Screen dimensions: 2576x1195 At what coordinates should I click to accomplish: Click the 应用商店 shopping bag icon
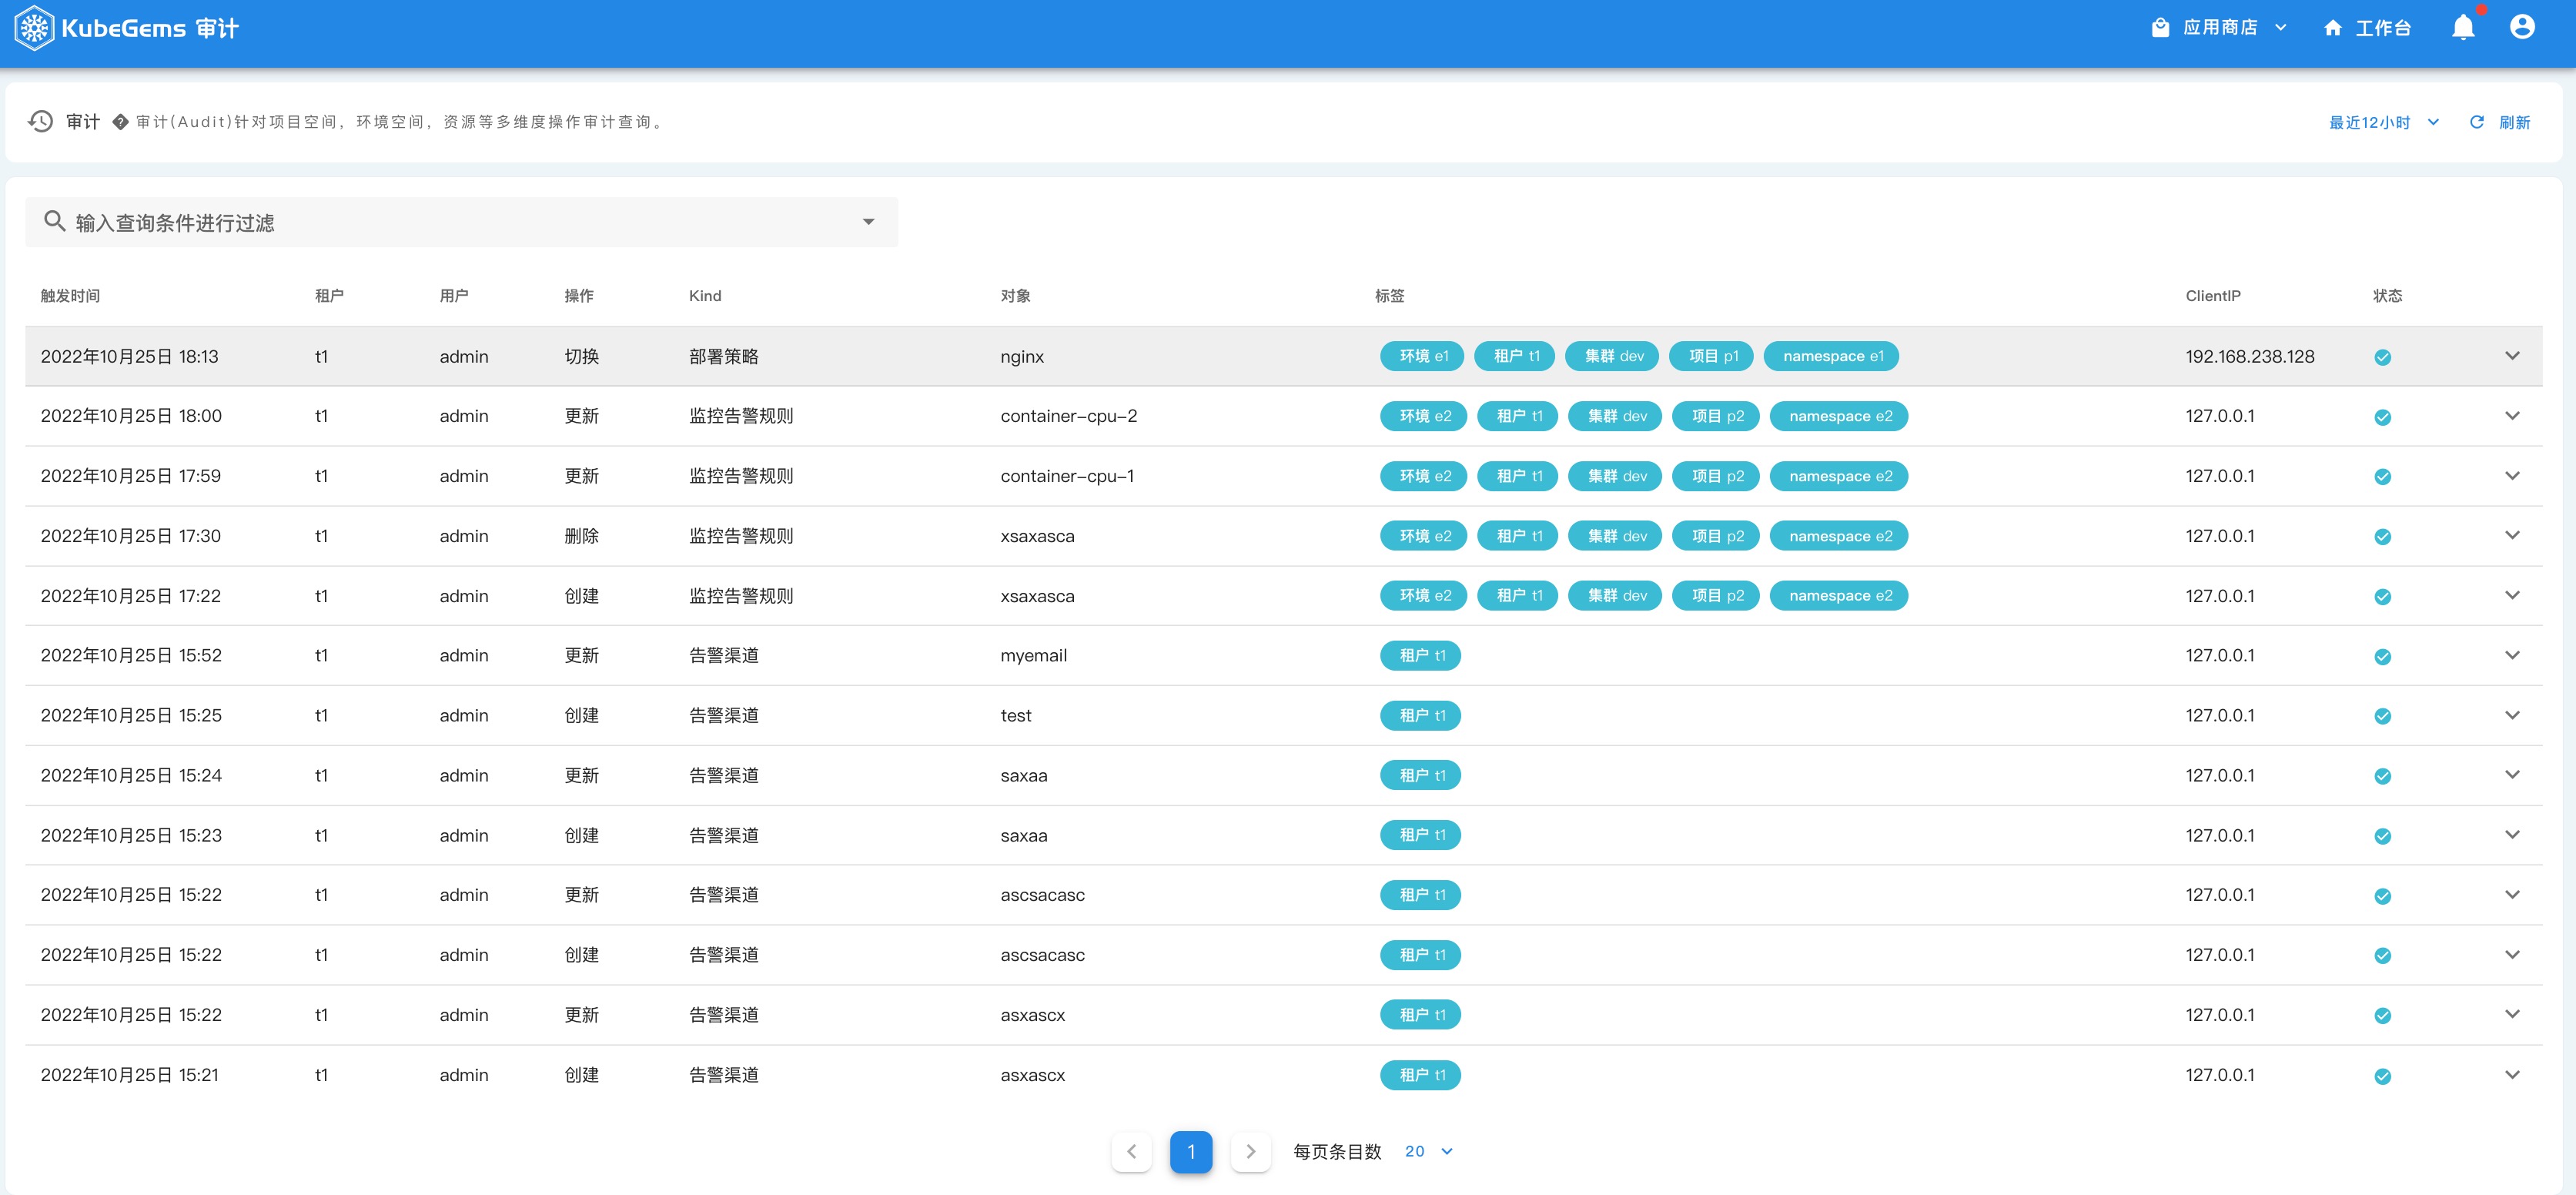pyautogui.click(x=2160, y=28)
